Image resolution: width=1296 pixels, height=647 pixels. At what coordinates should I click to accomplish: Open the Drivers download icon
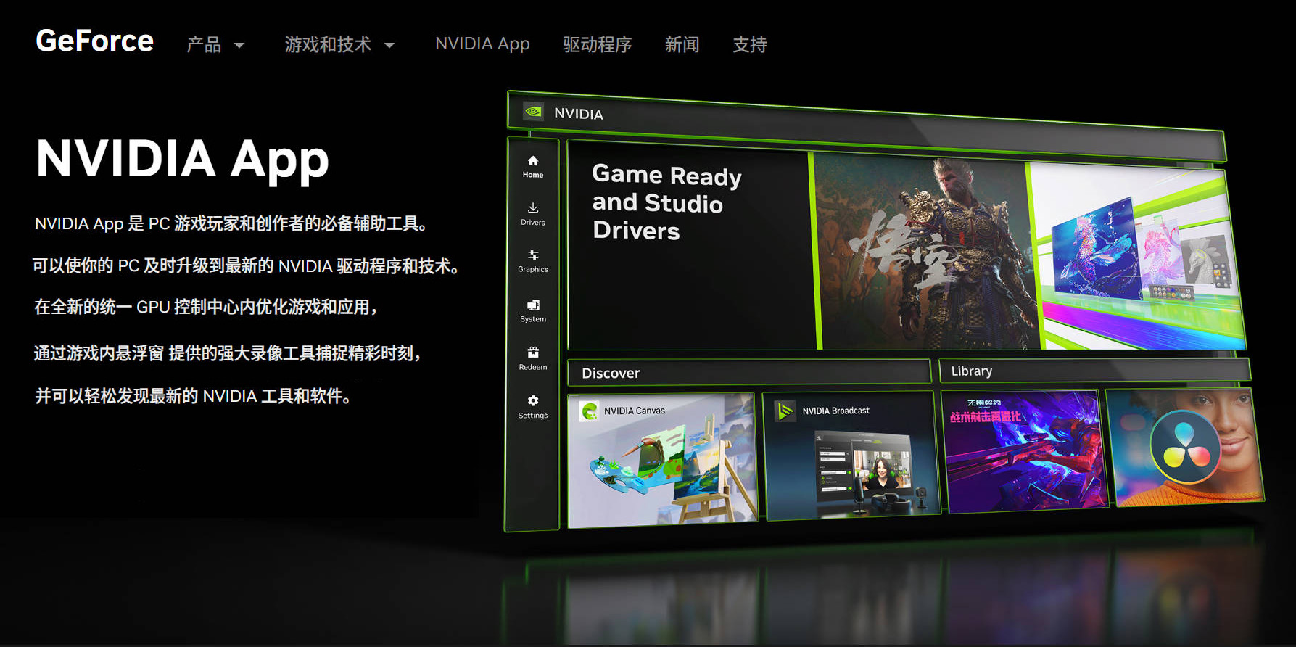pyautogui.click(x=533, y=208)
